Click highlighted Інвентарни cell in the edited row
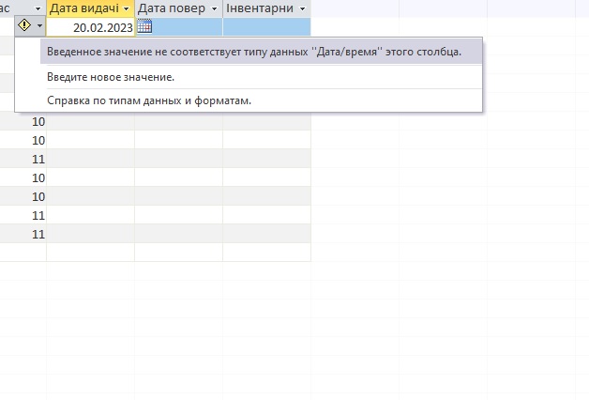Image resolution: width=589 pixels, height=400 pixels. 266,27
